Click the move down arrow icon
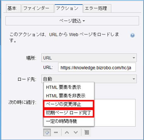 click(76, 132)
